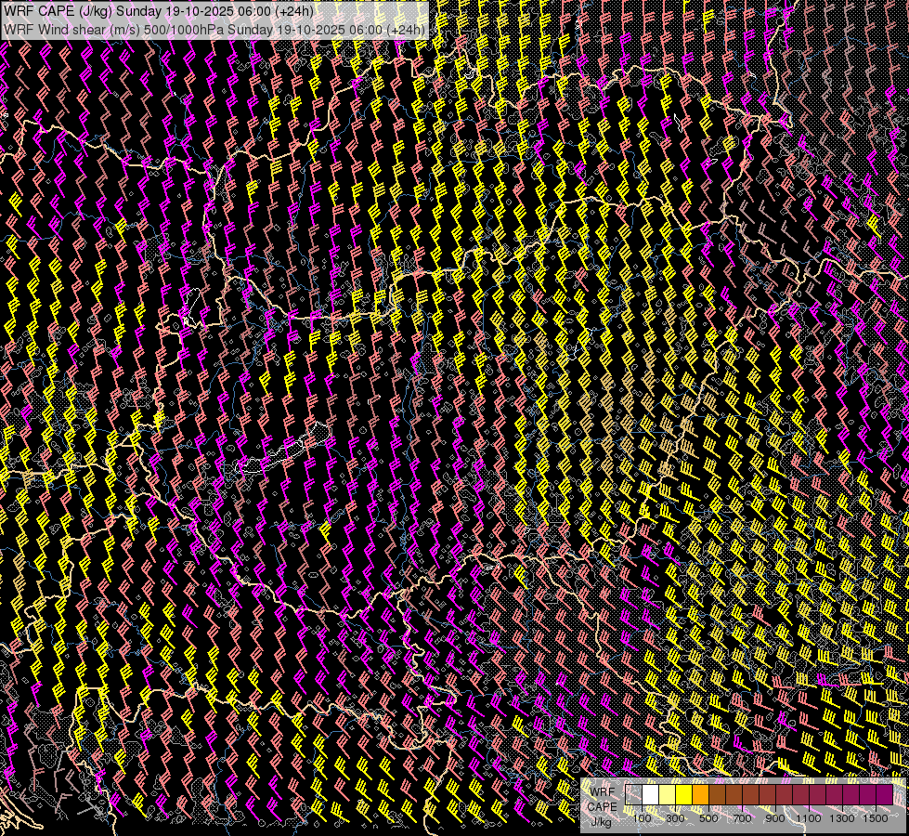This screenshot has height=836, width=909.
Task: Click the WRF Wind shear 500/1000hPa title line
Action: click(214, 30)
